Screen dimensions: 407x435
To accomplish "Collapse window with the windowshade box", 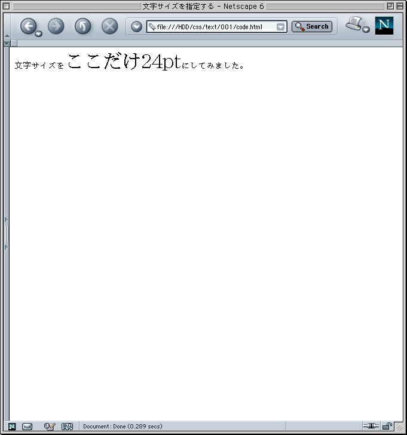I will point(400,6).
